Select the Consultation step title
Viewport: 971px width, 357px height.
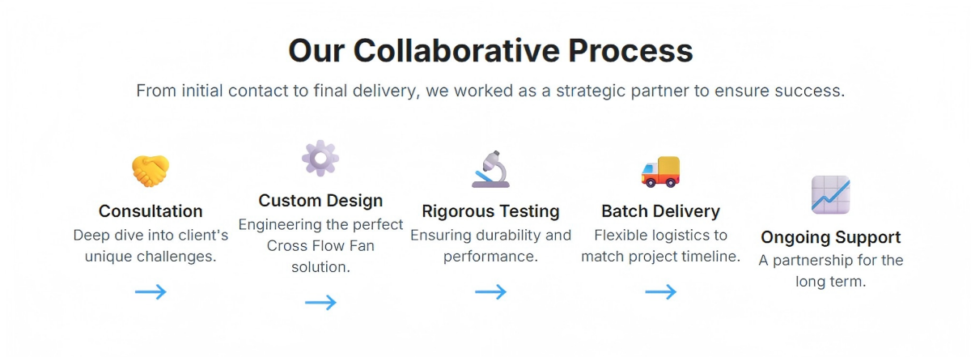151,211
